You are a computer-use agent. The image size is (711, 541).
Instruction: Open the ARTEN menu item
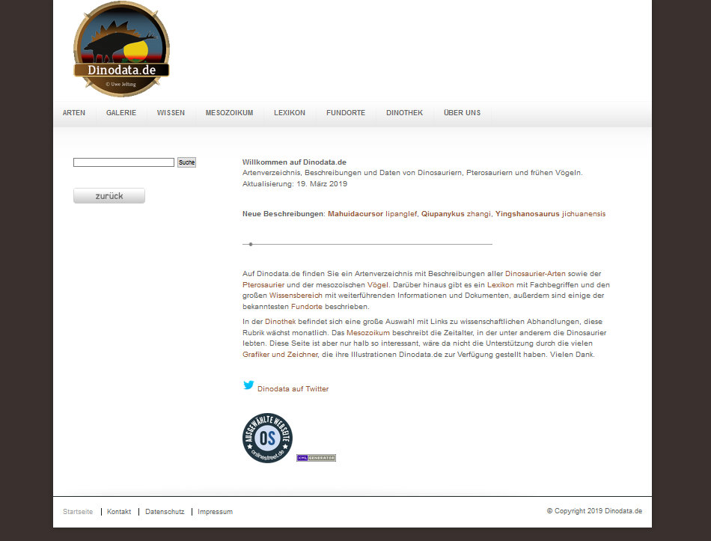pos(74,113)
